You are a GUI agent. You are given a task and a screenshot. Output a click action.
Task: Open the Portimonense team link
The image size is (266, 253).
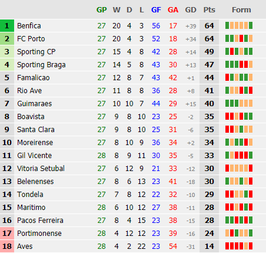tap(39, 234)
